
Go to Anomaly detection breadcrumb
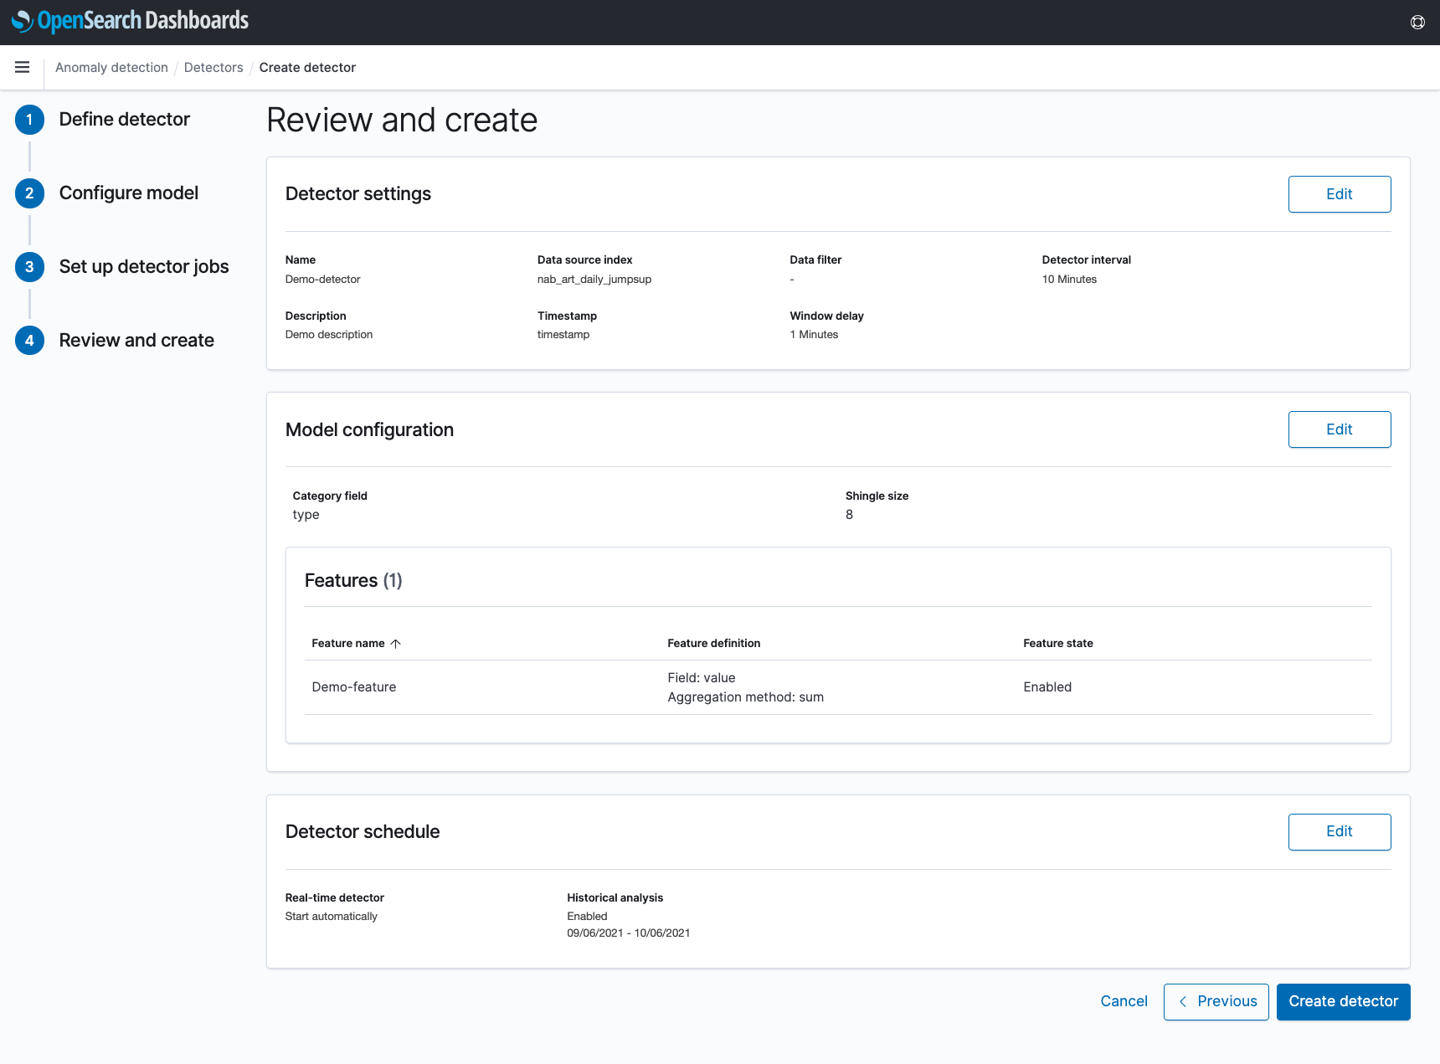[111, 68]
